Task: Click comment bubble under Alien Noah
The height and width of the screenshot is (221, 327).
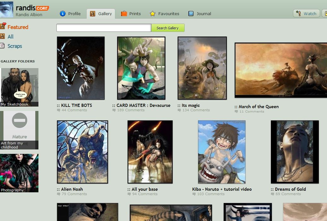Action: click(59, 194)
